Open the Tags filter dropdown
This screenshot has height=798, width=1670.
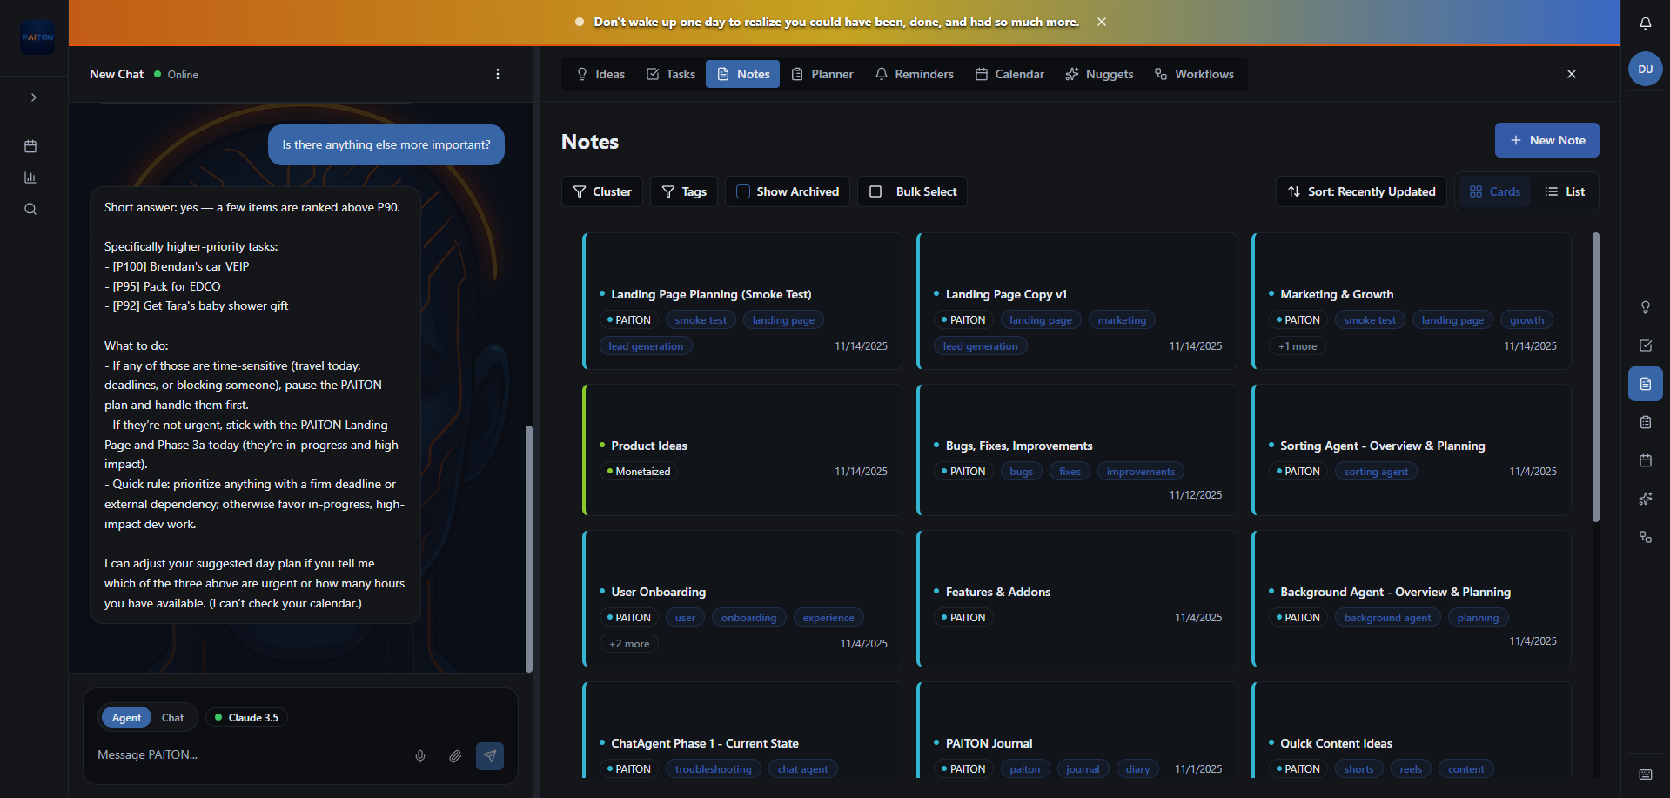click(x=684, y=191)
